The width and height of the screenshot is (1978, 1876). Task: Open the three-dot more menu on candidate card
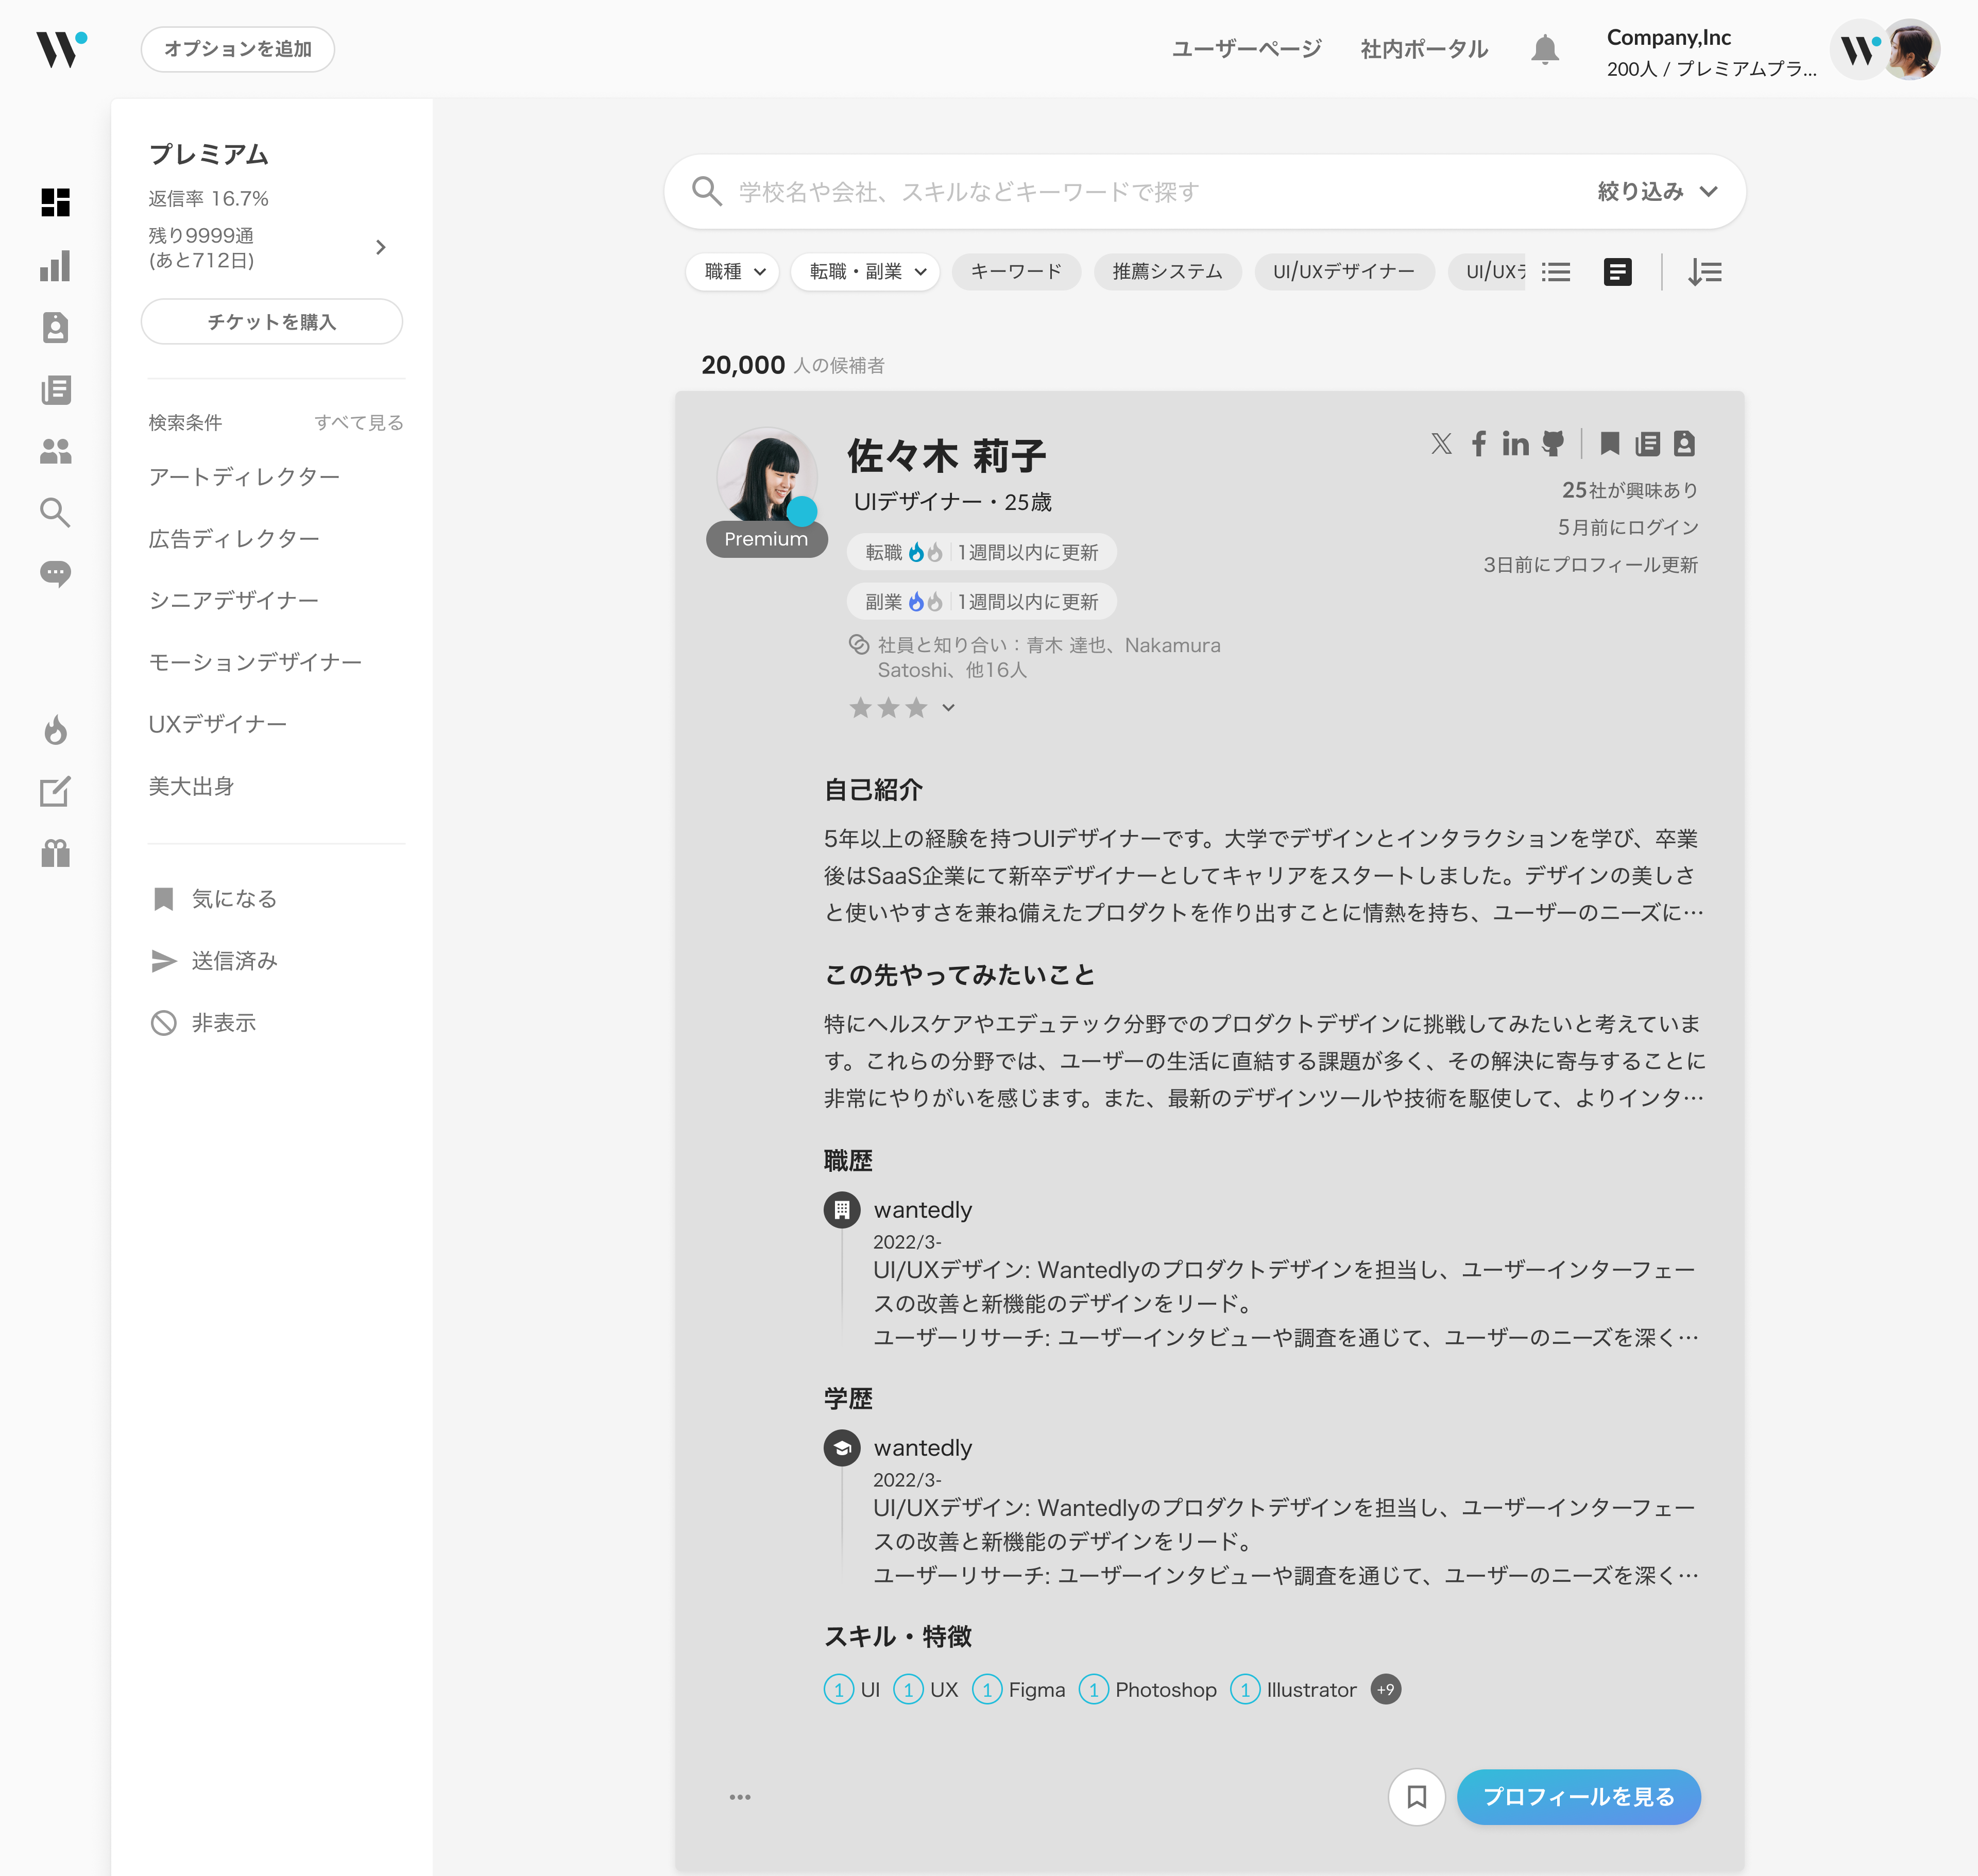[x=740, y=1797]
